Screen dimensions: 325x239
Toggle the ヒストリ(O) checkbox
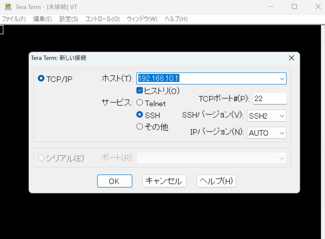coord(139,91)
